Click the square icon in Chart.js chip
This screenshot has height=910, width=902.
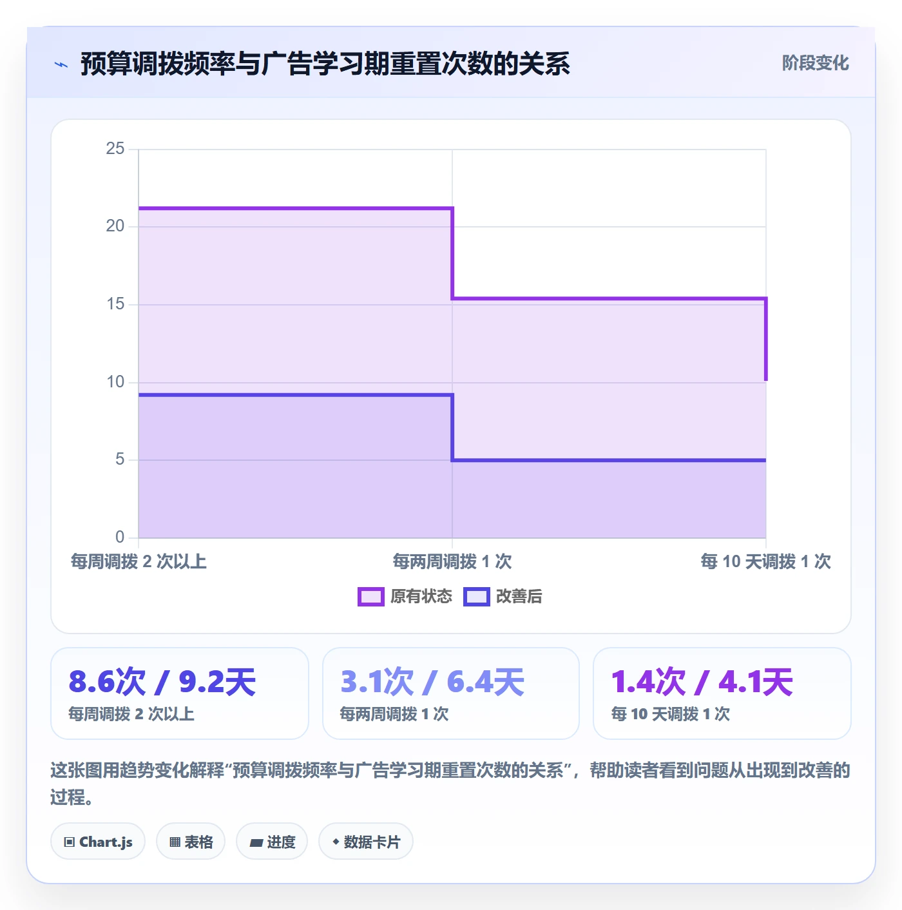coord(70,842)
